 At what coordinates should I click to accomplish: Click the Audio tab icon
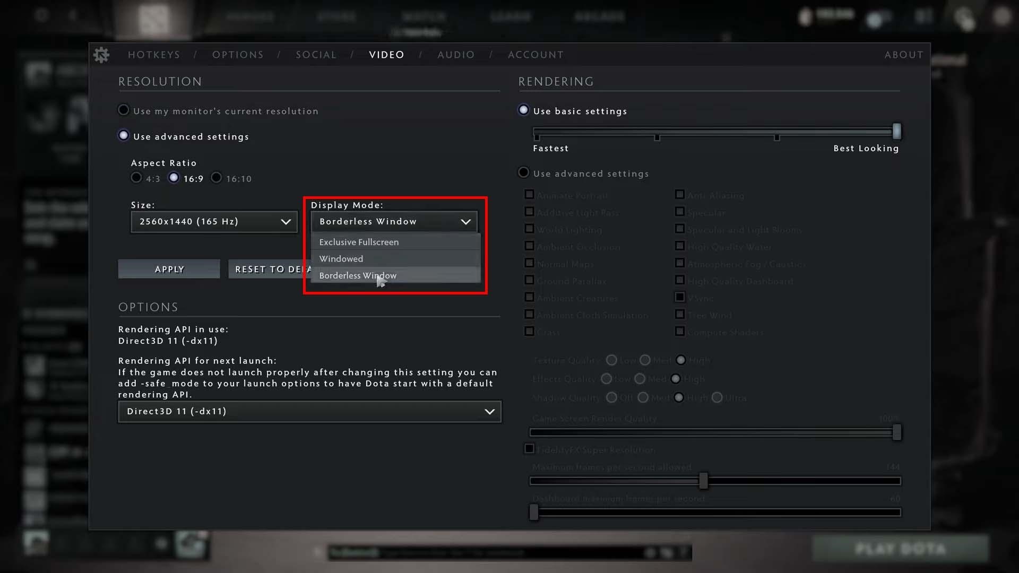[x=455, y=55]
